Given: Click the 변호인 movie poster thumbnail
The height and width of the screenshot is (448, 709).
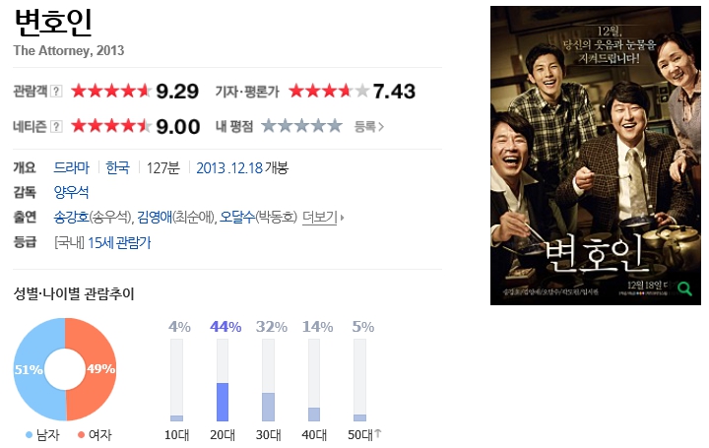Looking at the screenshot, I should (x=596, y=156).
